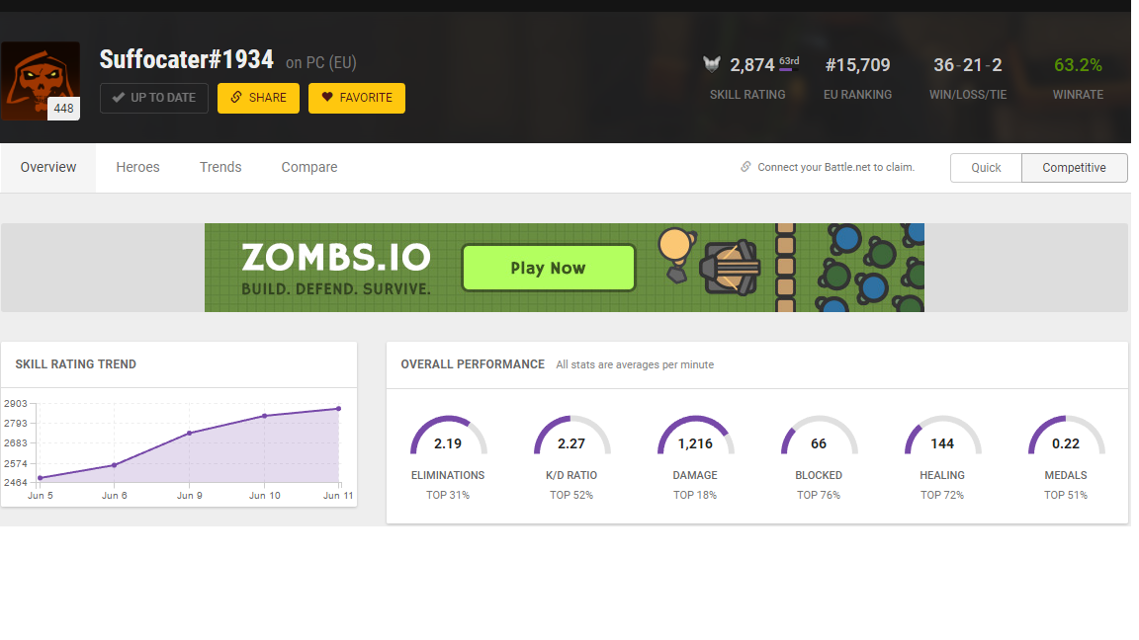This screenshot has height=640, width=1139.
Task: Click the 2903 y-axis label on chart
Action: click(x=15, y=403)
